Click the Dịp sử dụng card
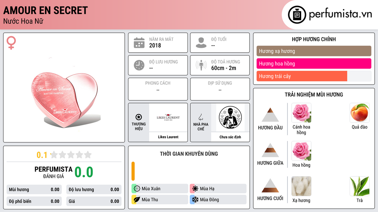This screenshot has width=378, height=212. click(x=220, y=89)
